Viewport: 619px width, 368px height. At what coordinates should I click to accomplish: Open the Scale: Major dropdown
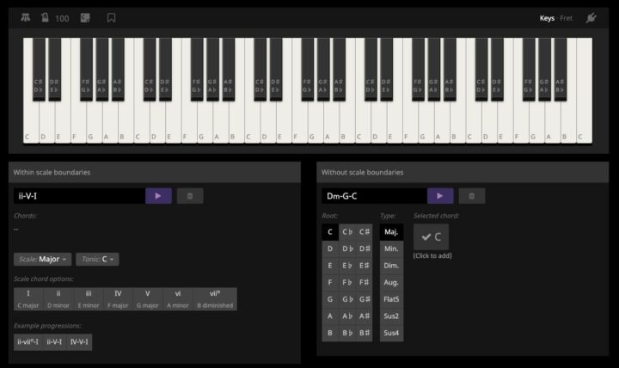[42, 259]
